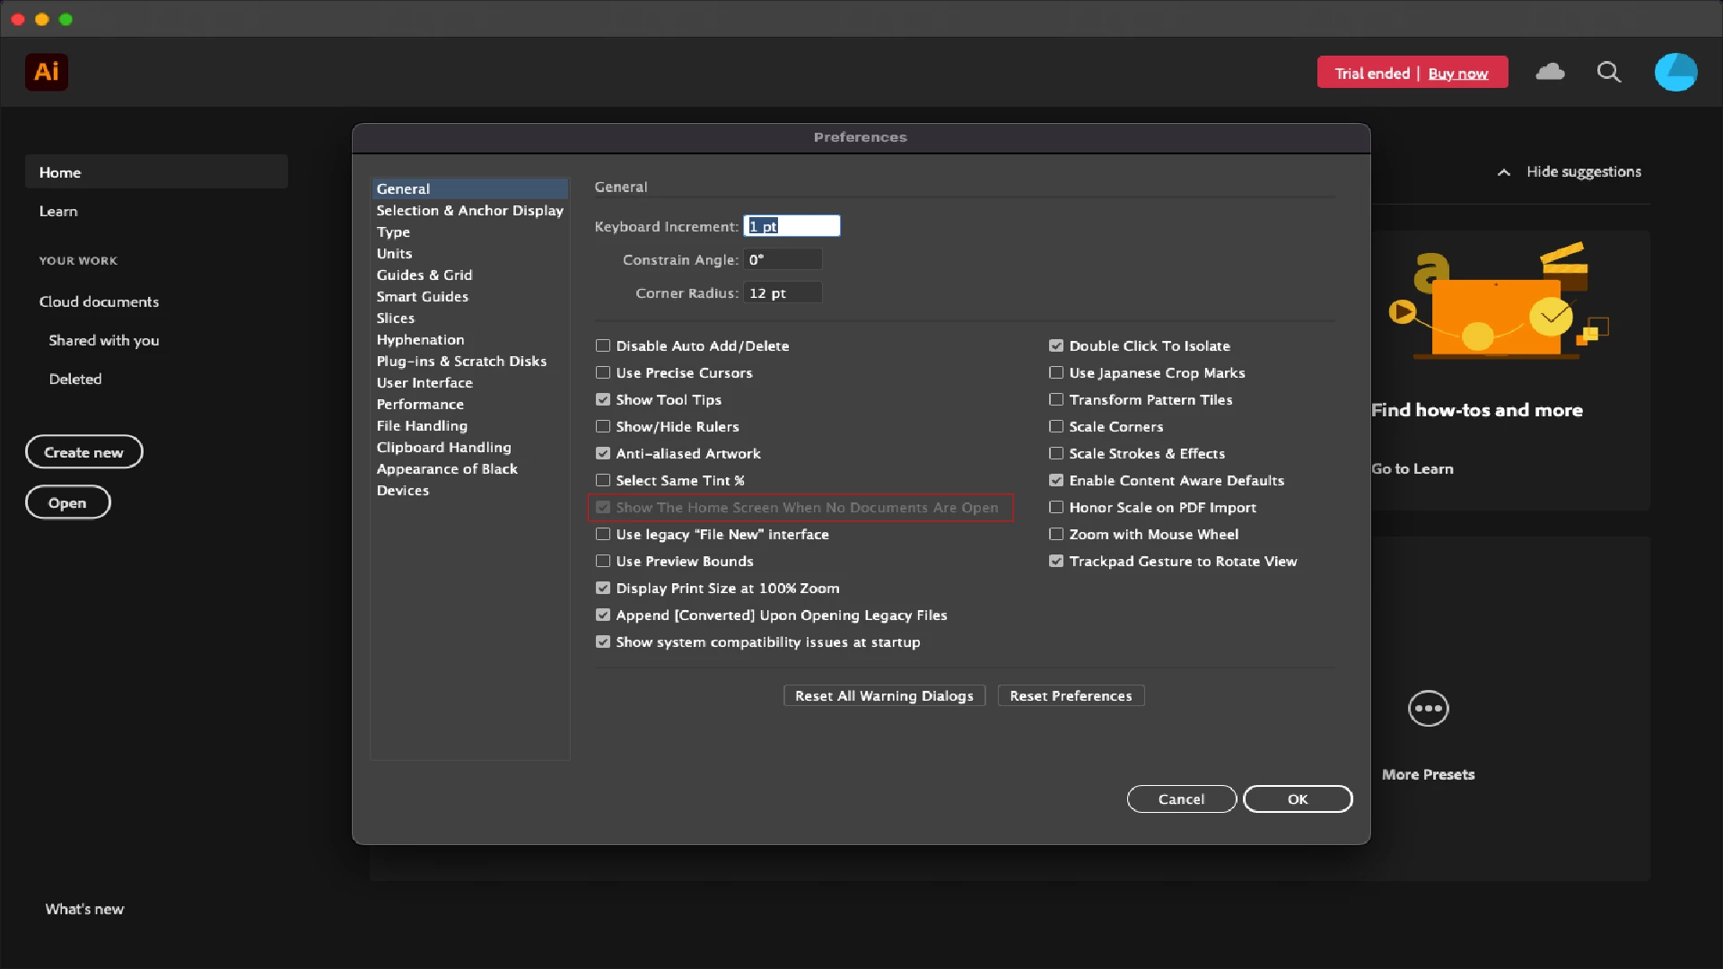Click Reset Preferences button
Screen dimensions: 1723x969
(1071, 695)
